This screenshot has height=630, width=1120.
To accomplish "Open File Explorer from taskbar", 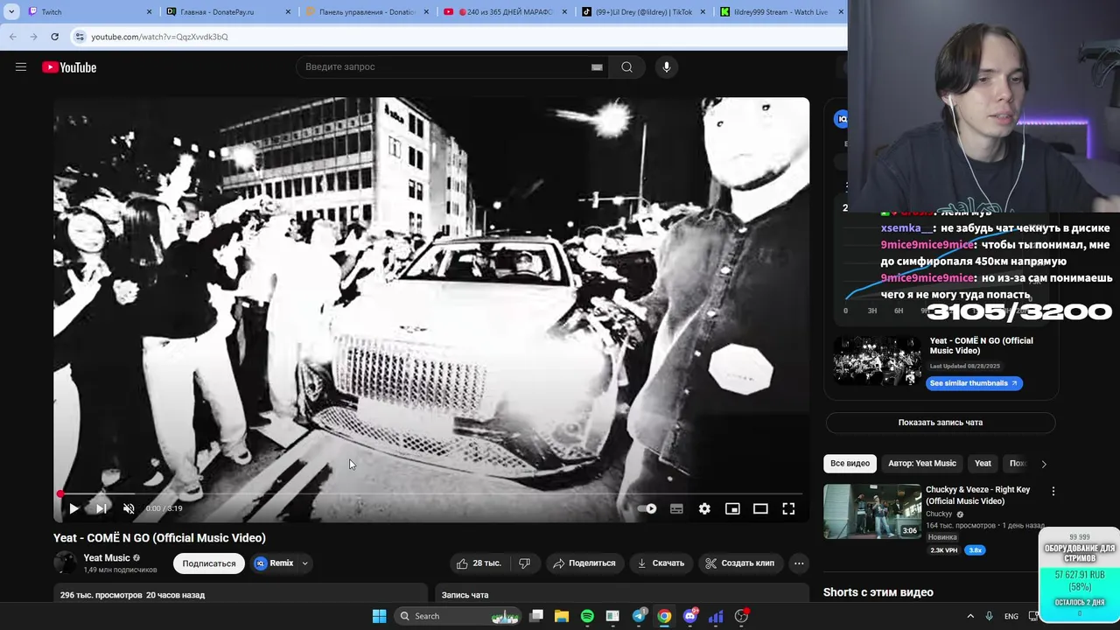I will click(562, 616).
